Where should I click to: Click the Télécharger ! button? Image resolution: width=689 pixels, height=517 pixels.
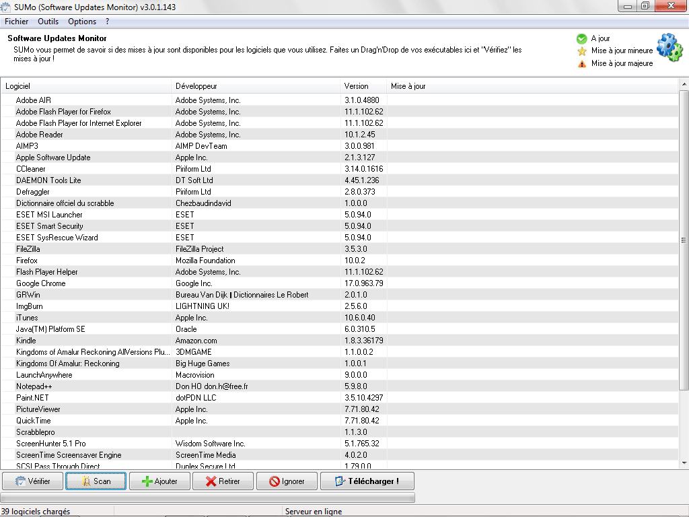coord(367,481)
